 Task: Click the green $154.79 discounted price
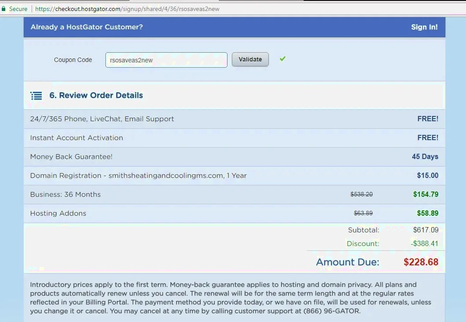(425, 195)
